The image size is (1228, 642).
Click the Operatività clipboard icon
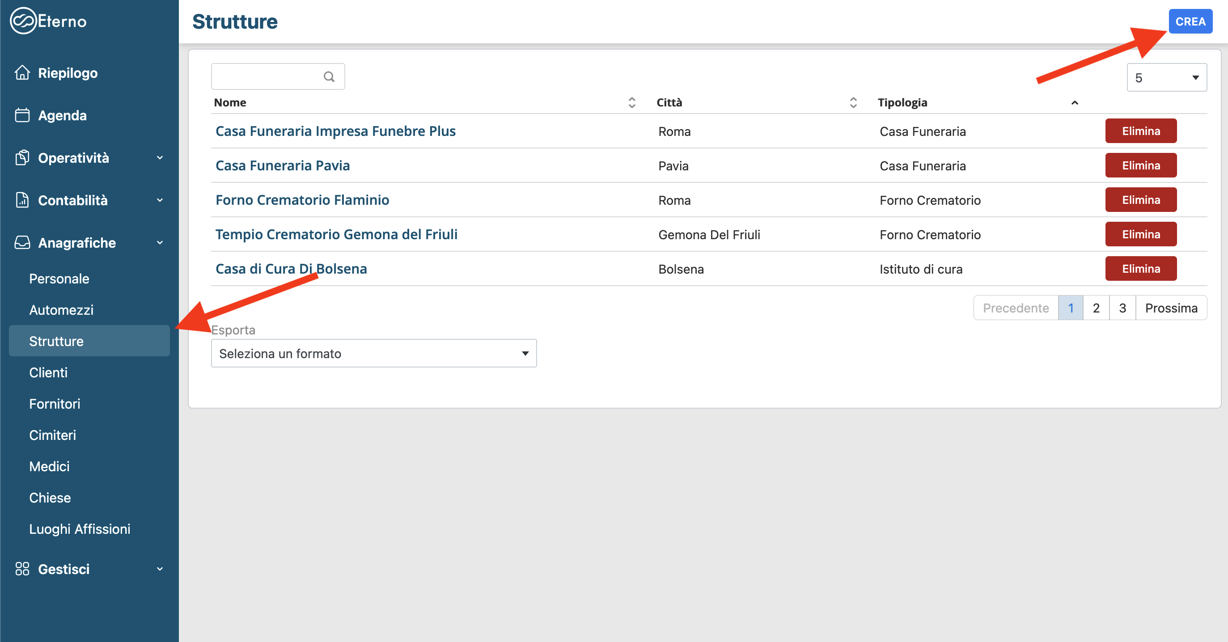point(22,158)
